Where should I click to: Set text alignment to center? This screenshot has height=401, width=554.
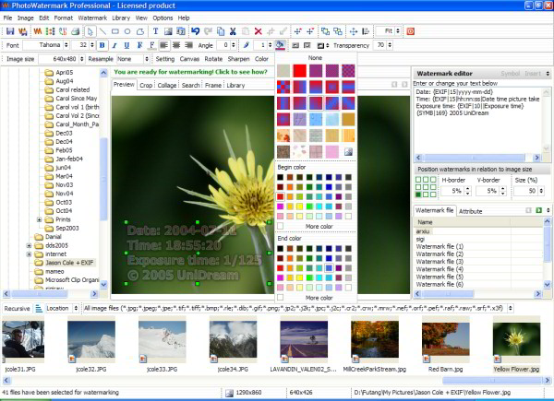click(x=176, y=45)
